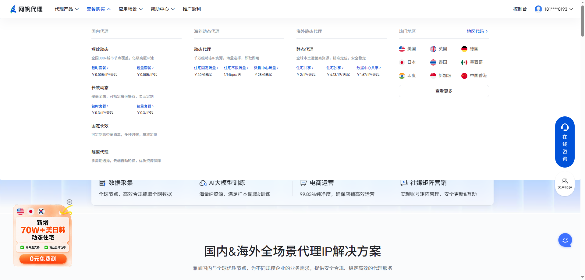
Task: Click the 0元免费测 button
Action: (x=43, y=259)
